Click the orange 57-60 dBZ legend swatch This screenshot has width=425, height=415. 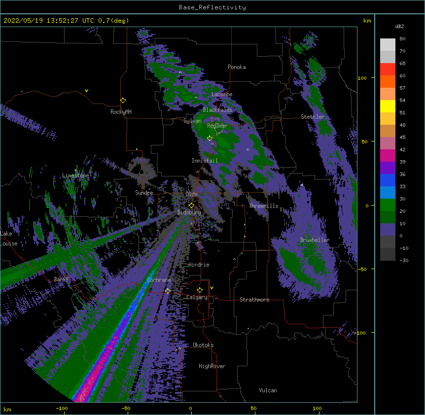[388, 81]
